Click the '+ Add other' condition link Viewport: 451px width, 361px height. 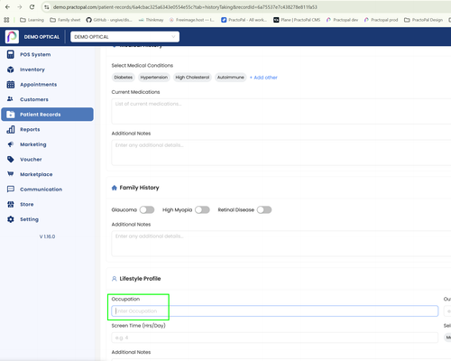tap(263, 78)
